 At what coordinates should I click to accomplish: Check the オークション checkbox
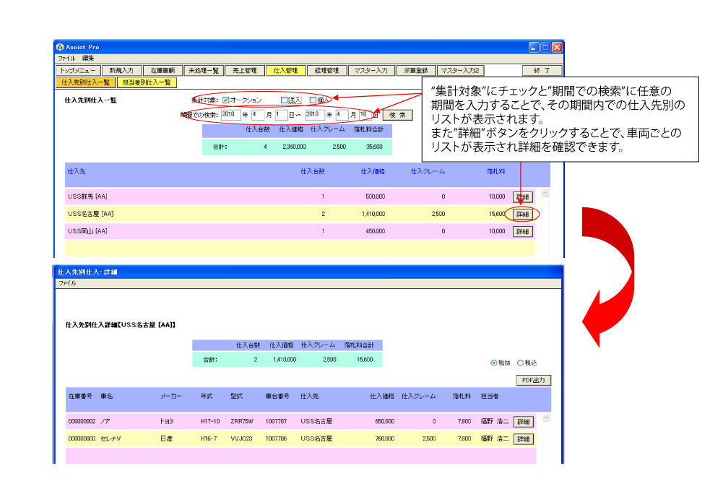(226, 100)
